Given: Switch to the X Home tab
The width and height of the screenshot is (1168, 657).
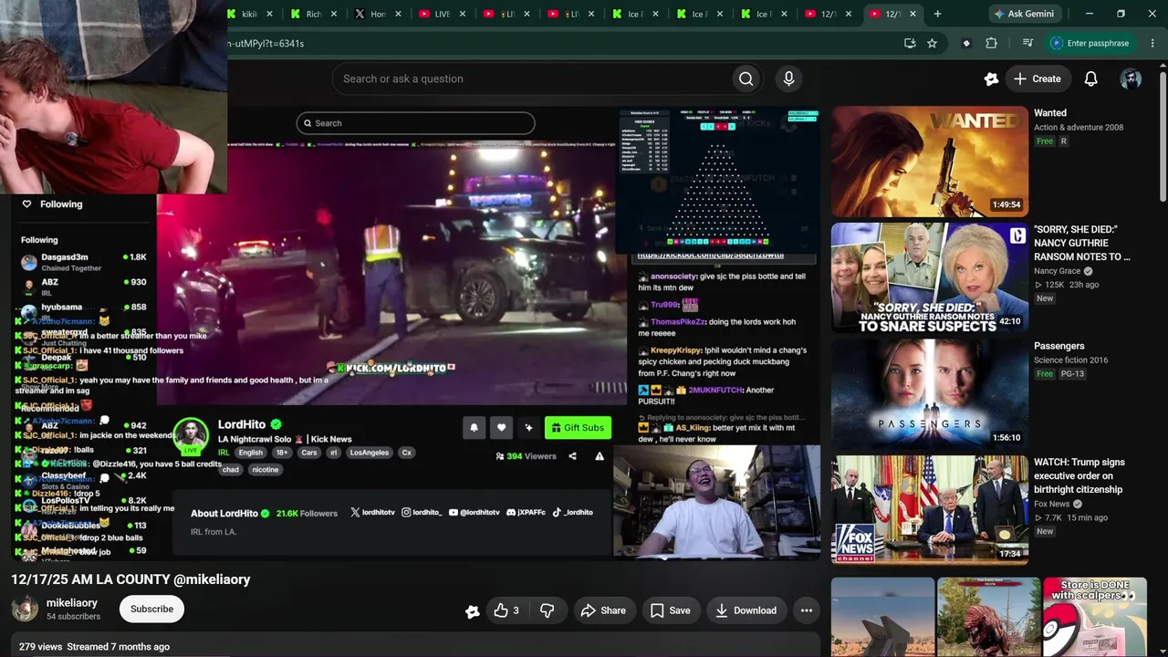Looking at the screenshot, I should pyautogui.click(x=378, y=14).
